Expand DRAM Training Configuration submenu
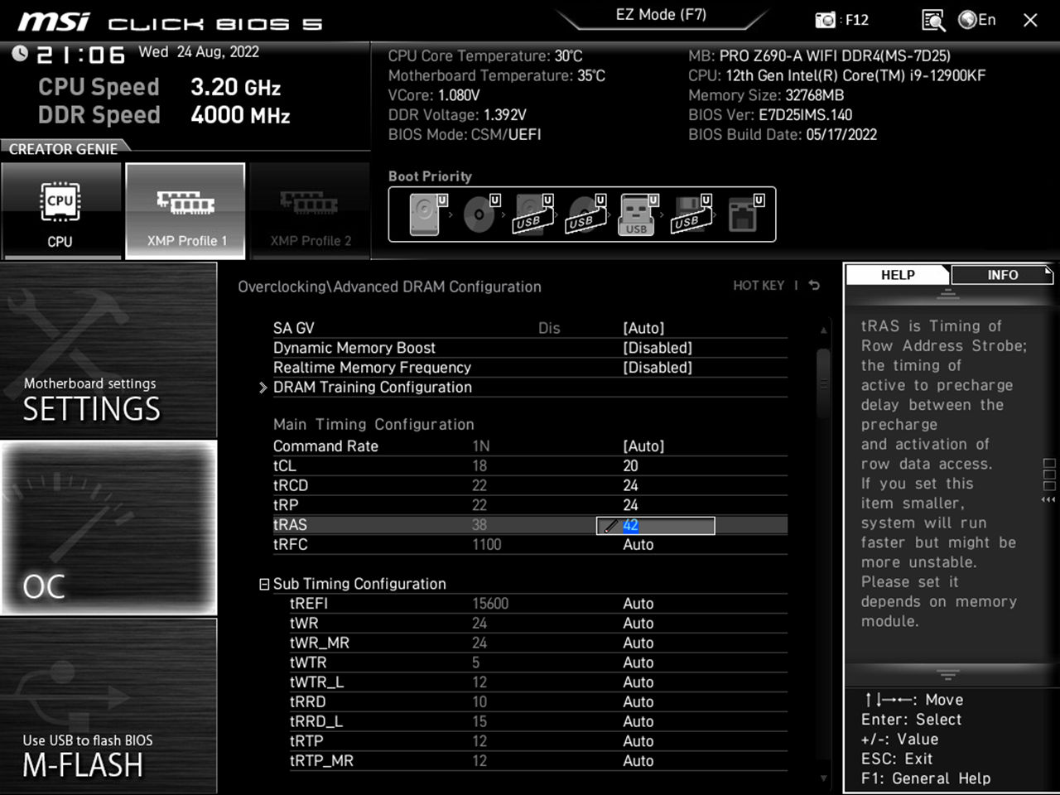Screen dimensions: 1060x795 click(x=372, y=388)
